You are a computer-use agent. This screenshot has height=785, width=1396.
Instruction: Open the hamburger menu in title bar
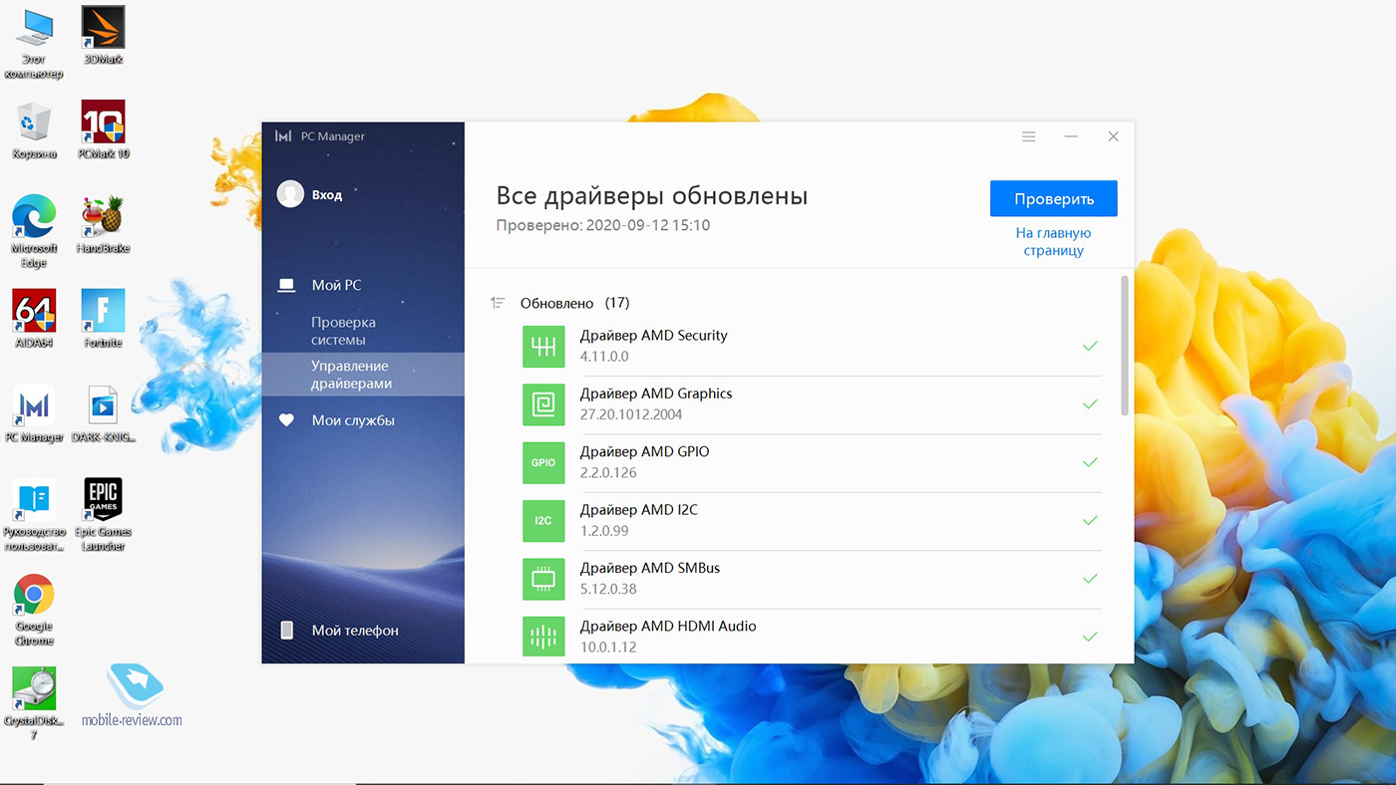[x=1029, y=136]
